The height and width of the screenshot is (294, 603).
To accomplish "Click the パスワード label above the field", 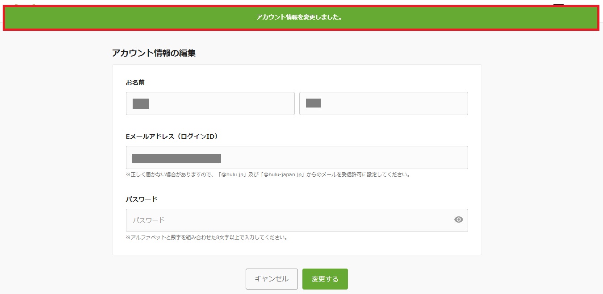I will click(142, 199).
